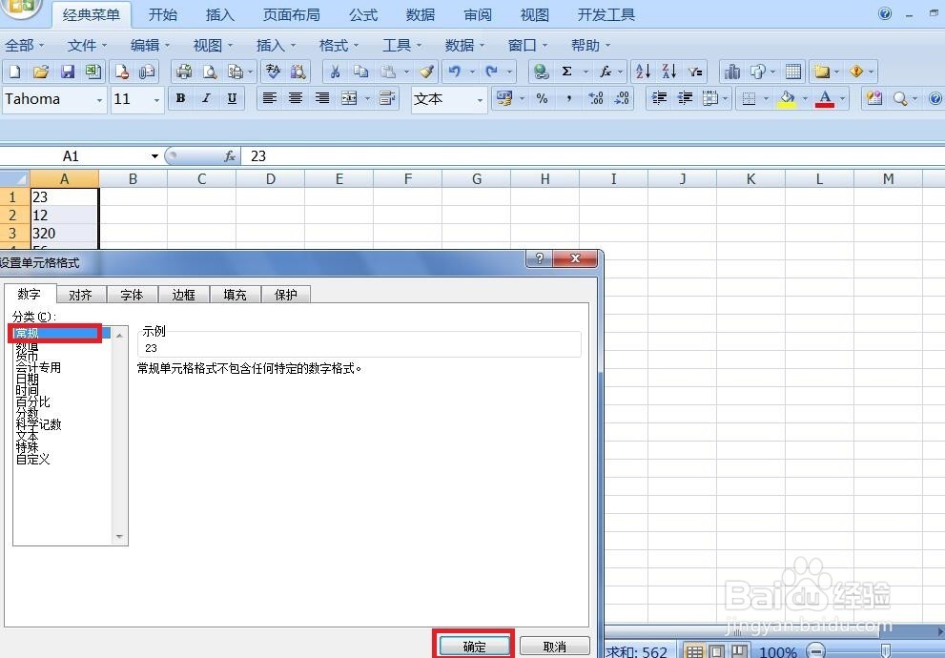Open Print Preview from the toolbar

tap(210, 72)
